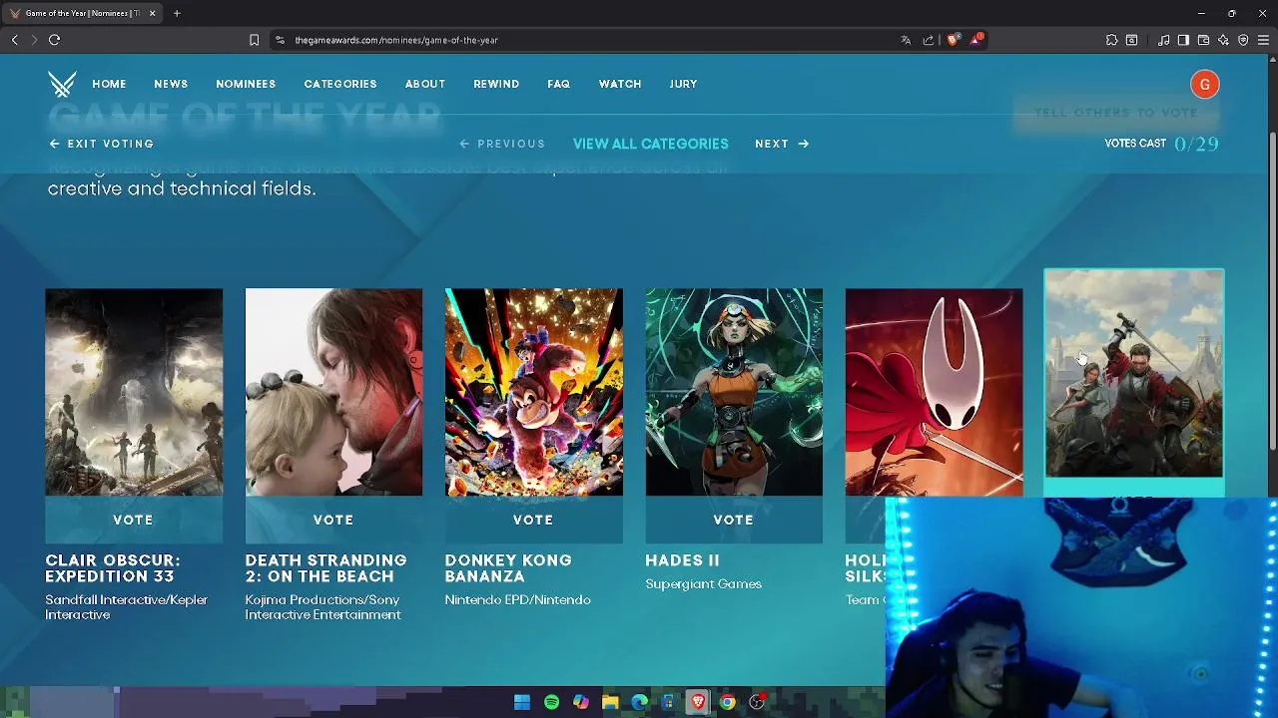Click EXIT VOTING link

(x=102, y=144)
